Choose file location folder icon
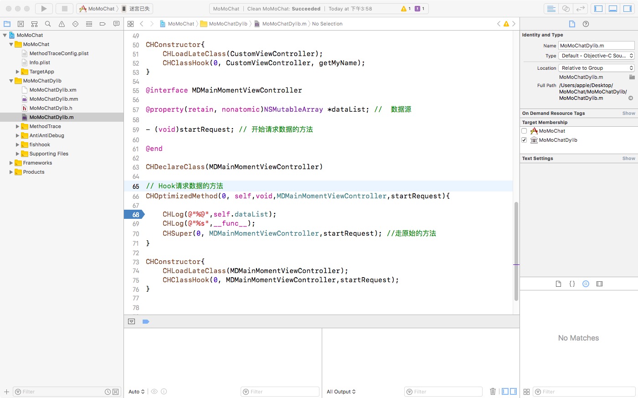 pyautogui.click(x=632, y=77)
